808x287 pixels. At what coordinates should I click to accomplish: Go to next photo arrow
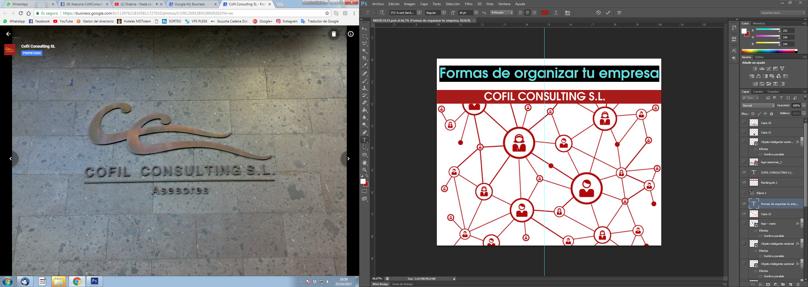click(x=348, y=159)
